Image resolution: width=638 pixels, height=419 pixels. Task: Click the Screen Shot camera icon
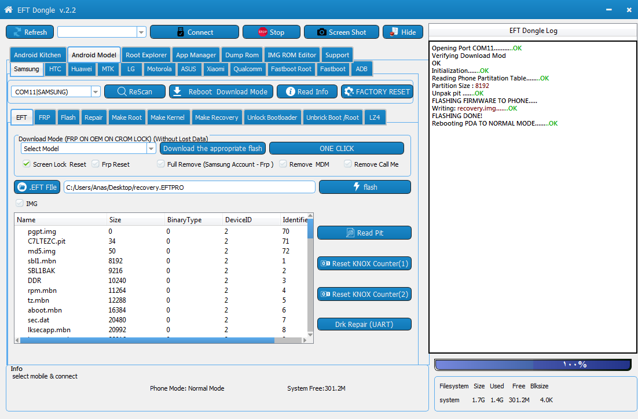tap(321, 32)
